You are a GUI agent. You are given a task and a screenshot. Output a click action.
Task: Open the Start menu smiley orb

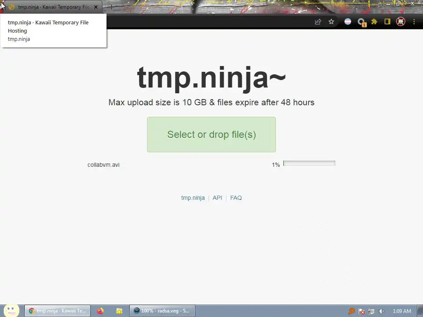click(x=11, y=310)
